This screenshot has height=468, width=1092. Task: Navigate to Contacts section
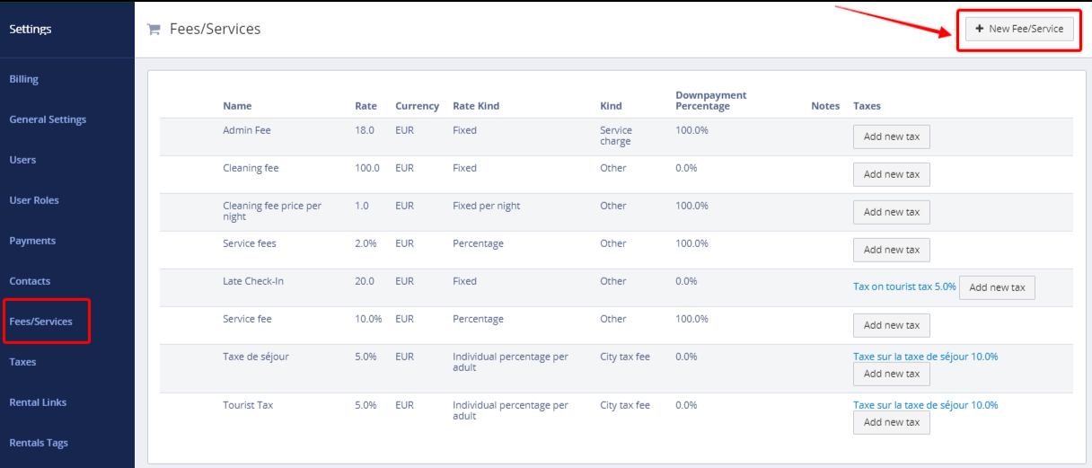click(x=30, y=281)
